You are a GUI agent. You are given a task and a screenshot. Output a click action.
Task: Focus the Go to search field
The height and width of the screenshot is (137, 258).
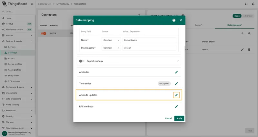(x=17, y=12)
